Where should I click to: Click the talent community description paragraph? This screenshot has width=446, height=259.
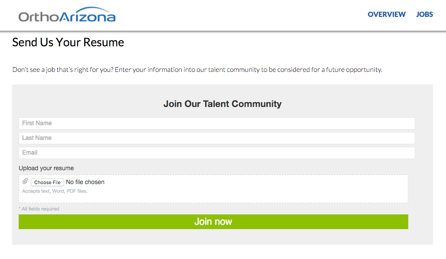[x=197, y=70]
